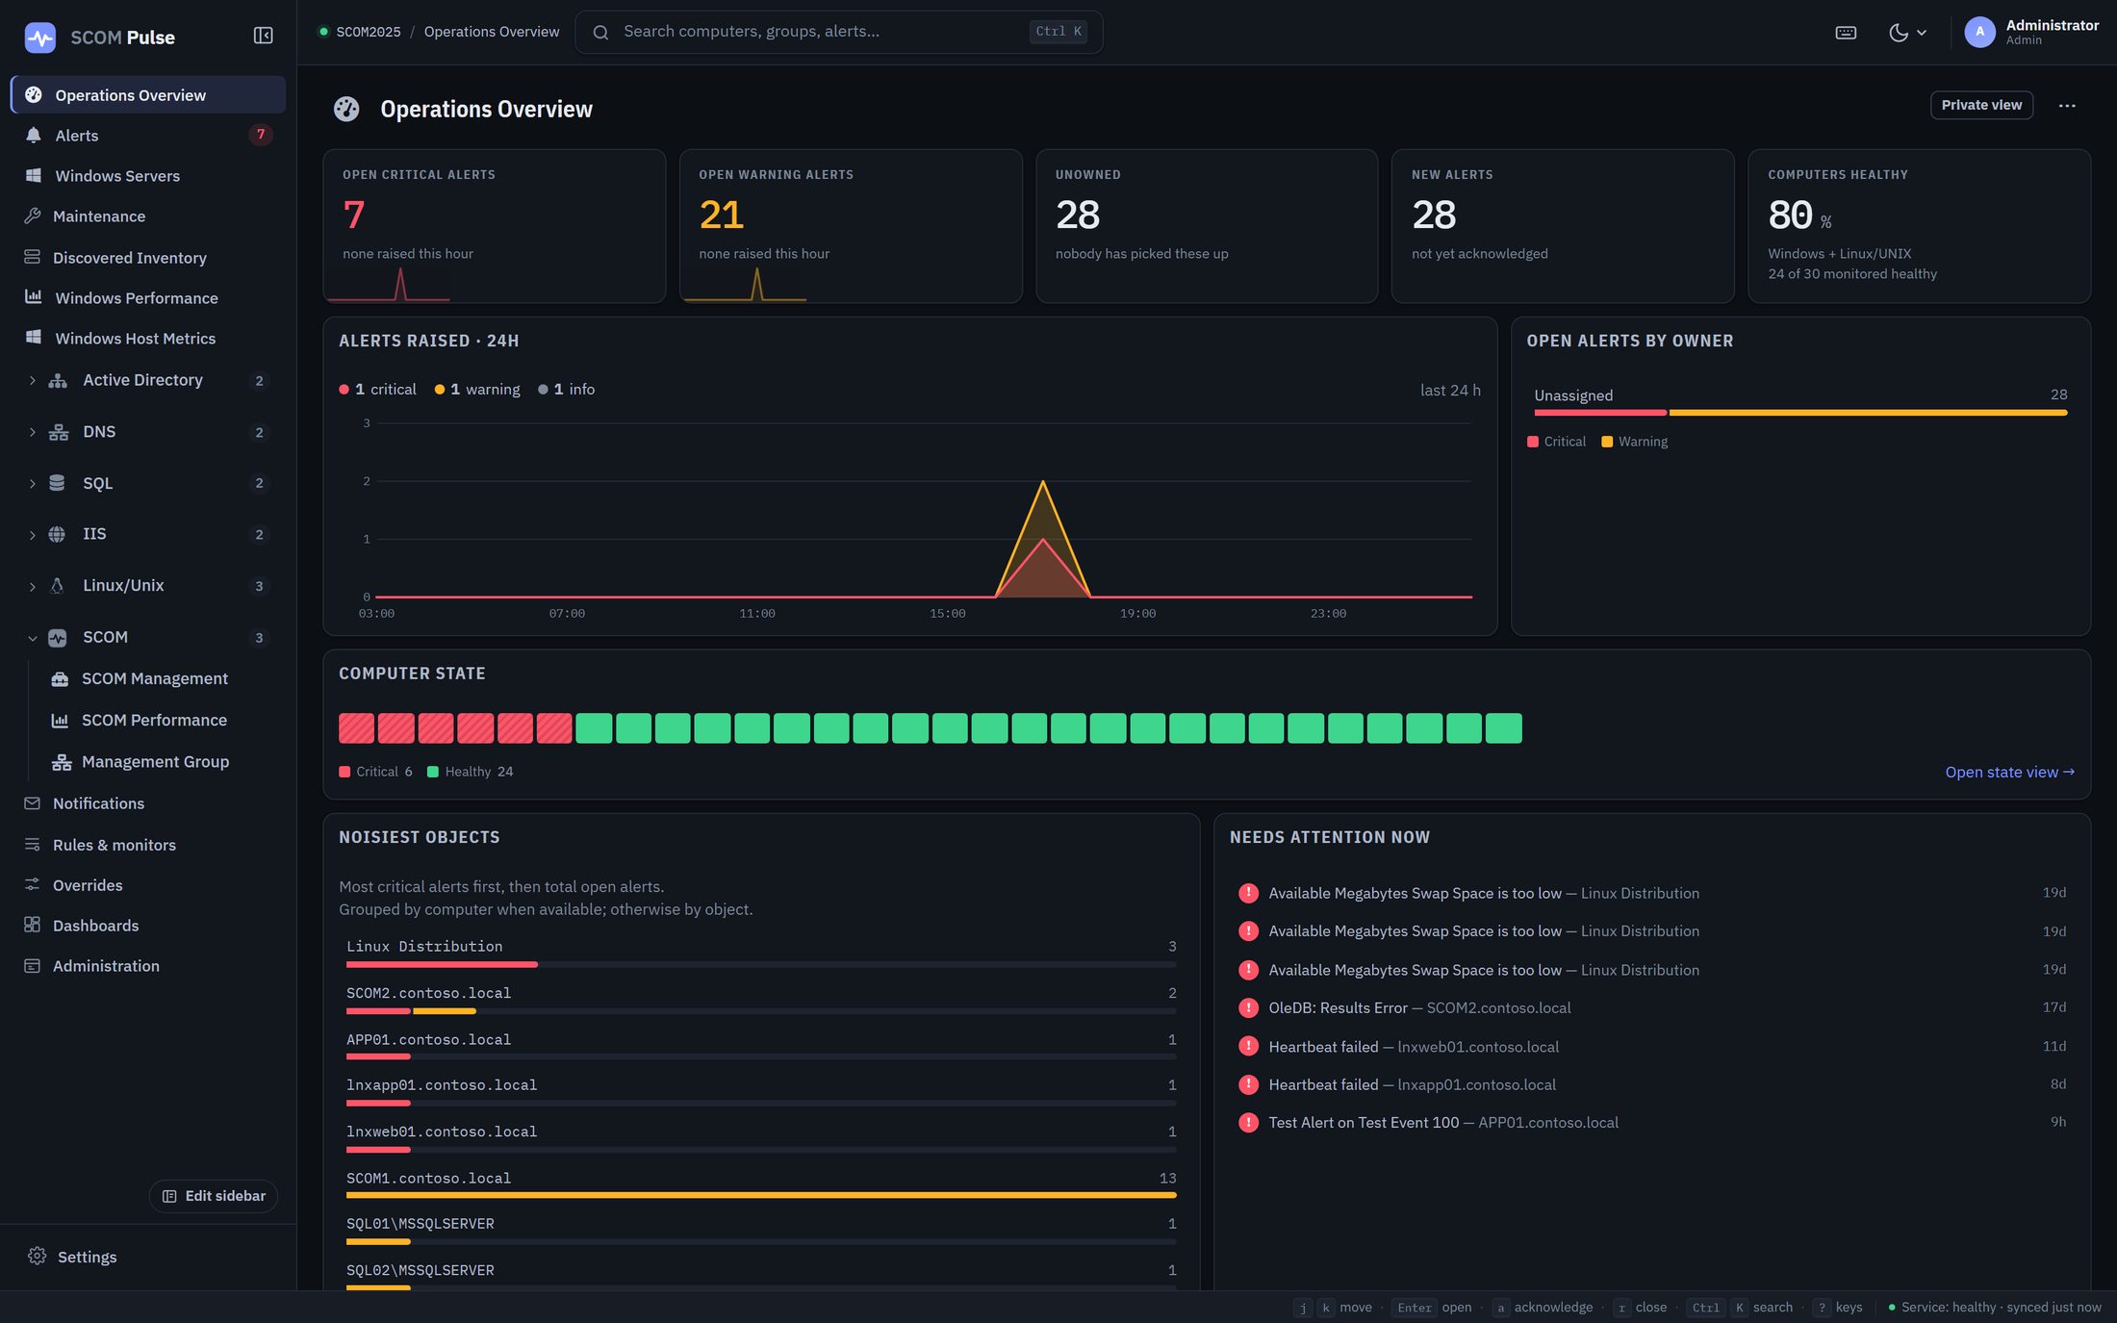
Task: Click the Edit sidebar button
Action: coord(214,1196)
